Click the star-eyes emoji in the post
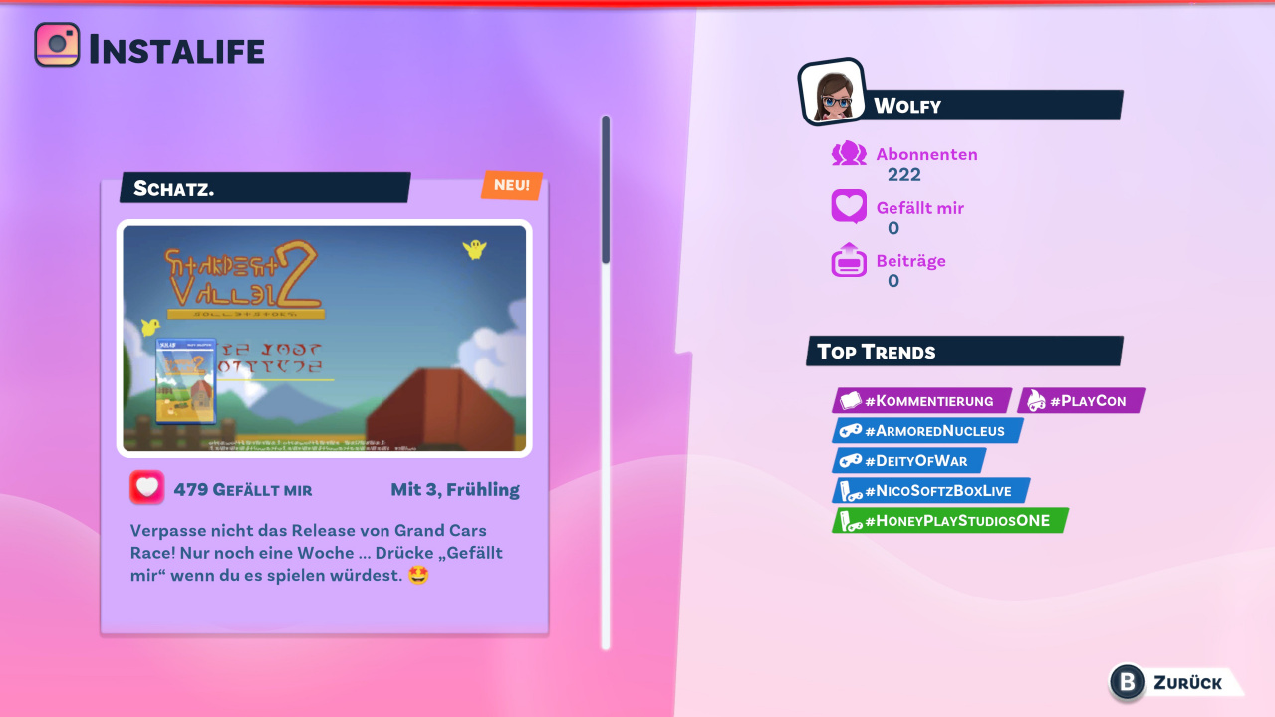Image resolution: width=1275 pixels, height=717 pixels. (x=418, y=576)
